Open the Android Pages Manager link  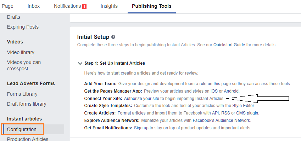pyautogui.click(x=231, y=91)
